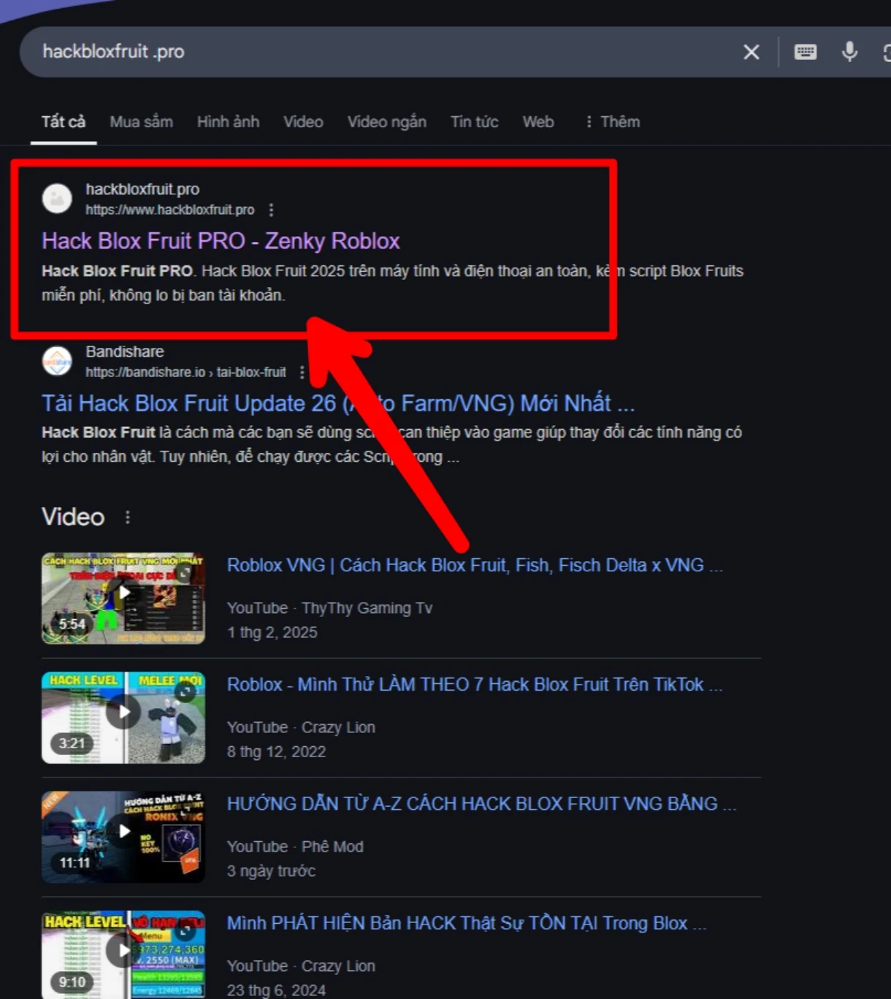Image resolution: width=891 pixels, height=999 pixels.
Task: Open the Mình Thử LÀM THEO 7 Hack video link
Action: pyautogui.click(x=475, y=684)
